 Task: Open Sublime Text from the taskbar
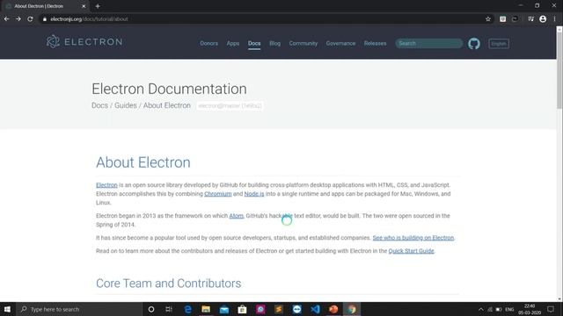[x=279, y=309]
